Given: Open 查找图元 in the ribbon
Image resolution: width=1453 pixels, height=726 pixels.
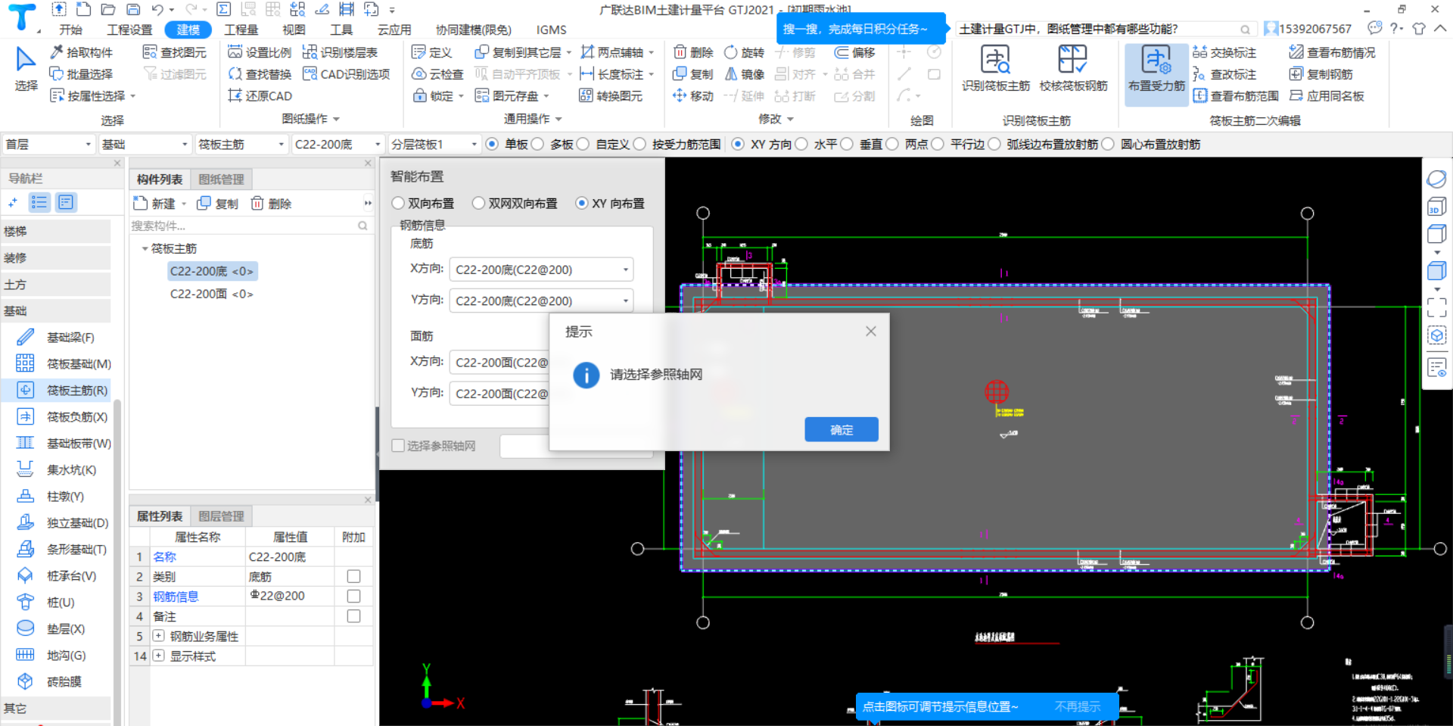Looking at the screenshot, I should pyautogui.click(x=175, y=52).
